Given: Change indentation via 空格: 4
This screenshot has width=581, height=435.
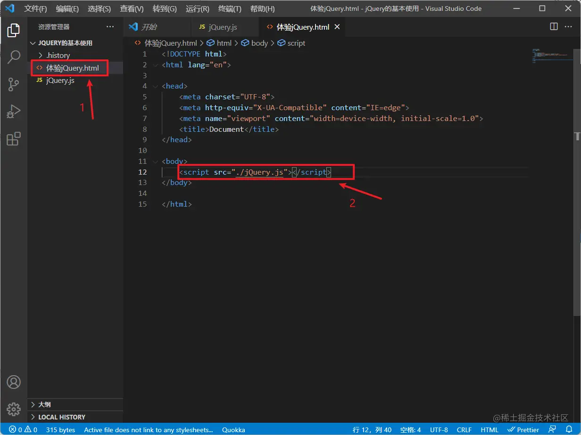Looking at the screenshot, I should pos(410,429).
